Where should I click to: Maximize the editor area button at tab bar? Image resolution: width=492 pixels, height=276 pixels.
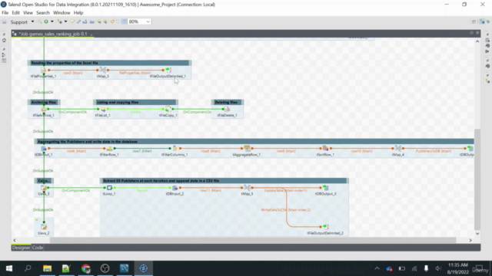477,33
